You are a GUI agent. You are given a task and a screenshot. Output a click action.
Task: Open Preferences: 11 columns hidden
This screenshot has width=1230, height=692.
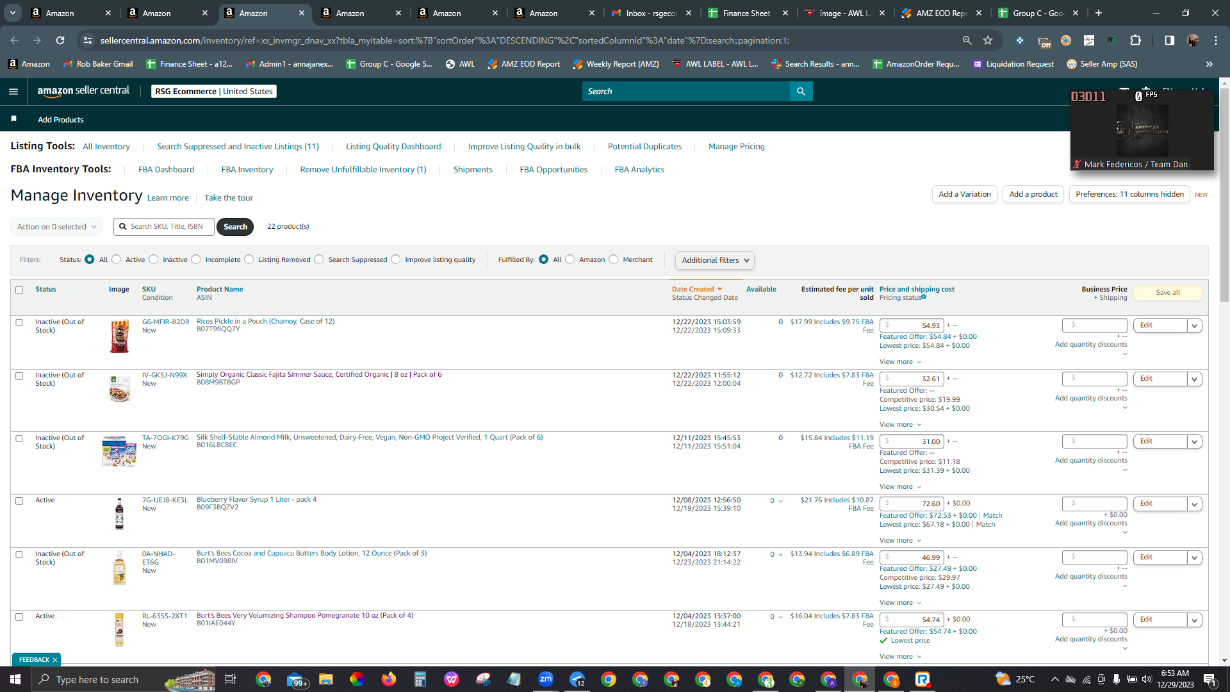pyautogui.click(x=1129, y=194)
